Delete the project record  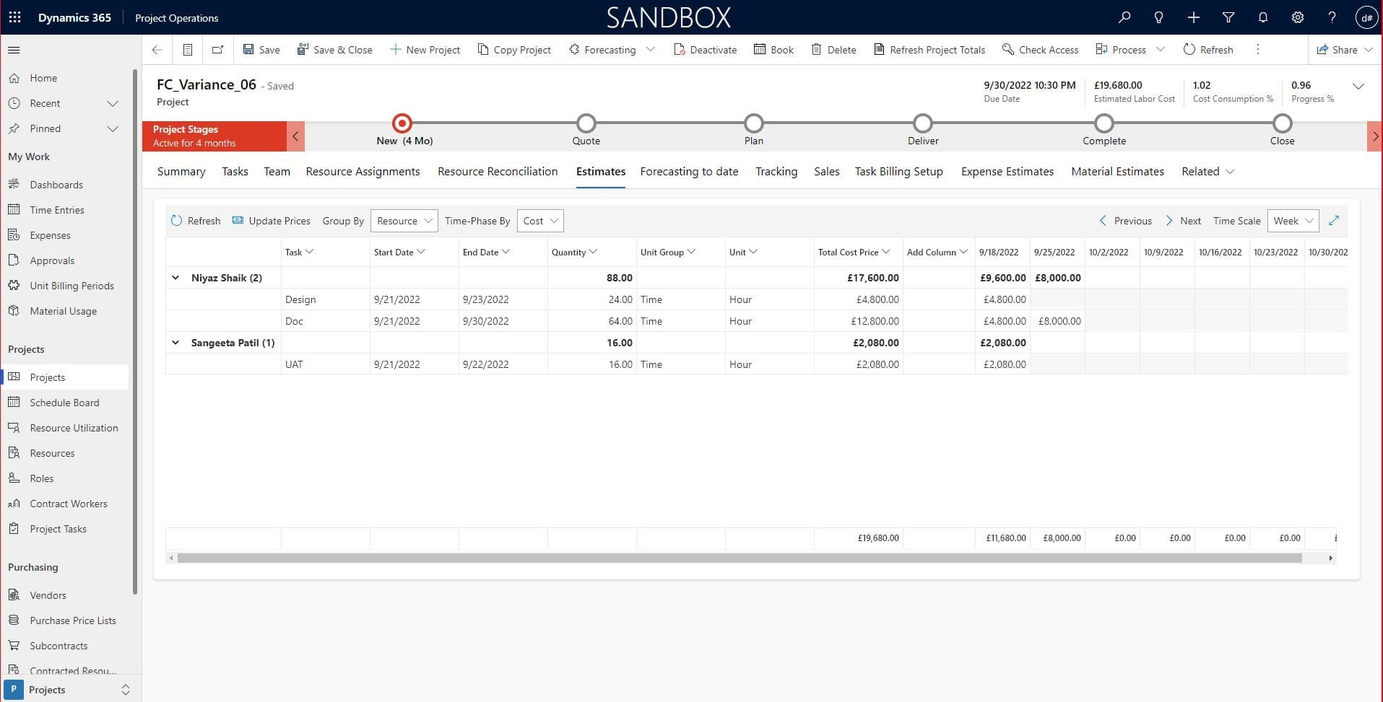pyautogui.click(x=833, y=50)
